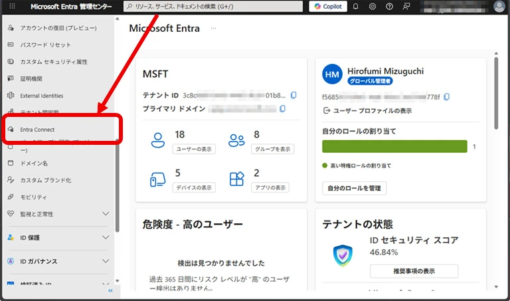The height and width of the screenshot is (301, 510).
Task: Click the icon beside External Identities
Action: click(11, 95)
